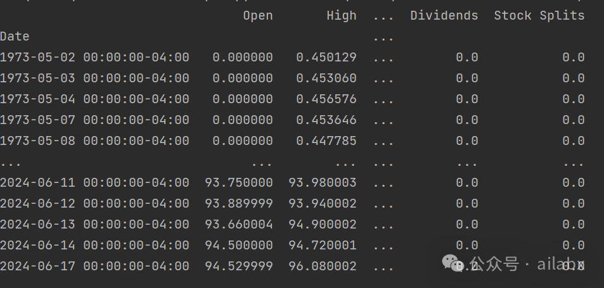The height and width of the screenshot is (288, 604).
Task: Click High value 94.720001
Action: click(x=323, y=245)
